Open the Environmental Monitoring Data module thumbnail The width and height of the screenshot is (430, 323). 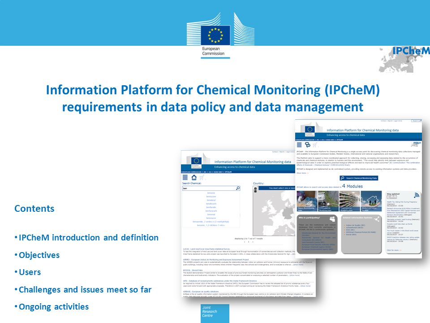(328, 201)
